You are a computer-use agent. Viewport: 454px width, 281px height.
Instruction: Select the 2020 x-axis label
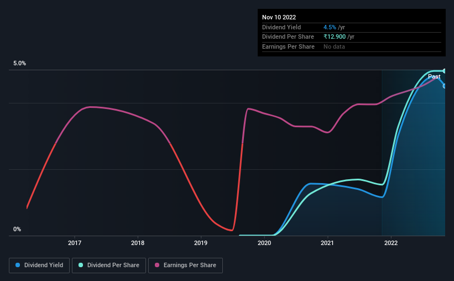(264, 243)
